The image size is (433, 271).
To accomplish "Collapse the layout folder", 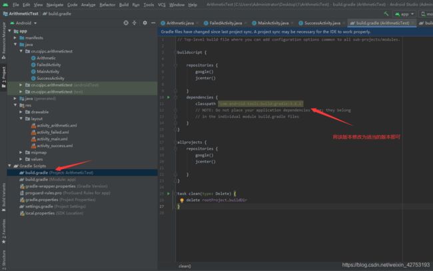I will [21, 119].
